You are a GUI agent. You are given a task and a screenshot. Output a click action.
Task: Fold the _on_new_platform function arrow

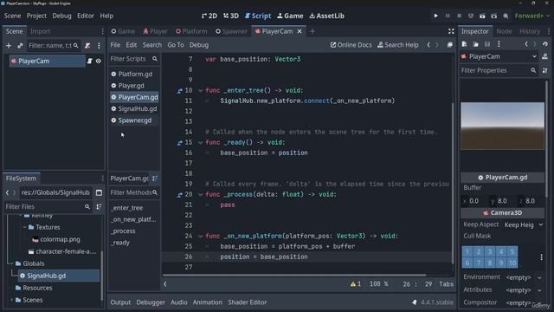(201, 236)
